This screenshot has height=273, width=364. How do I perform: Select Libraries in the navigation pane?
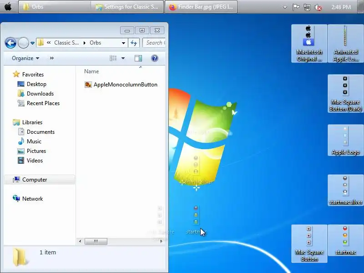(32, 122)
